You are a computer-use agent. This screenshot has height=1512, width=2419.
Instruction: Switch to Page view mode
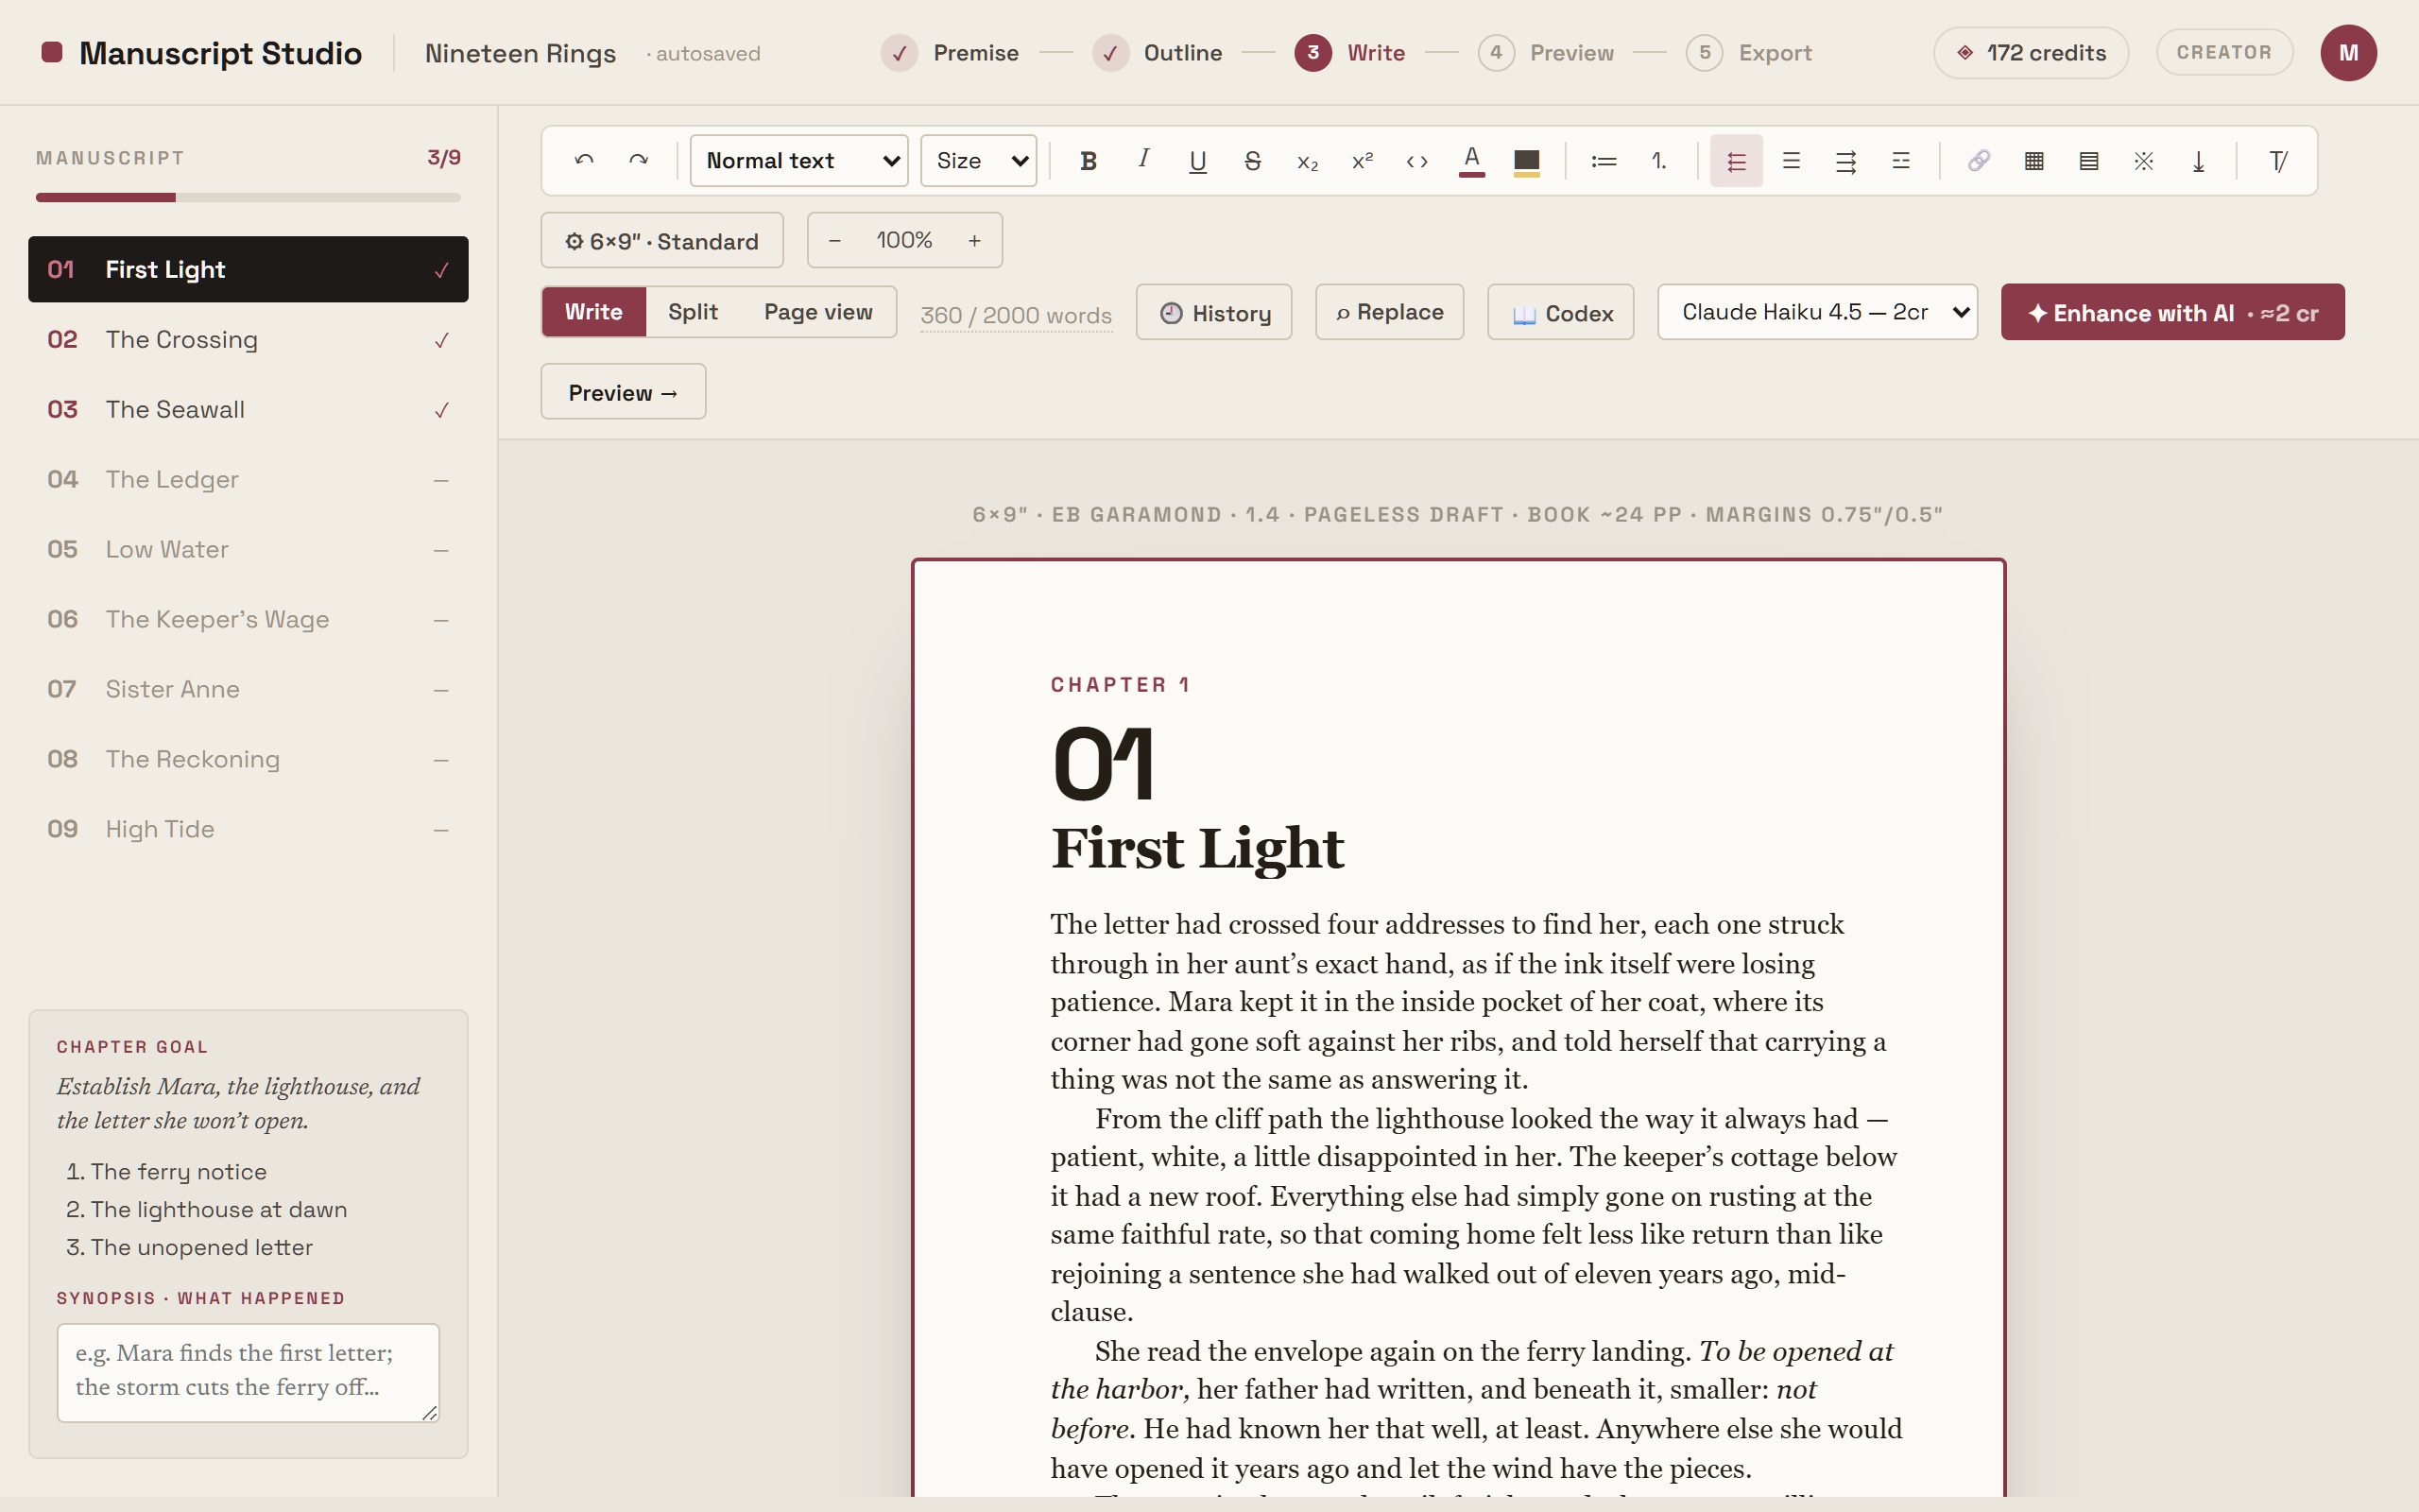[817, 312]
